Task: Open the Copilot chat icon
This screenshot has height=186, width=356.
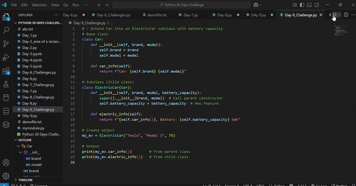Action: (256, 5)
